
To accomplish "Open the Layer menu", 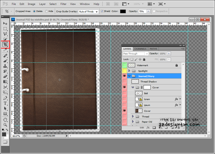I will coord(42,4).
